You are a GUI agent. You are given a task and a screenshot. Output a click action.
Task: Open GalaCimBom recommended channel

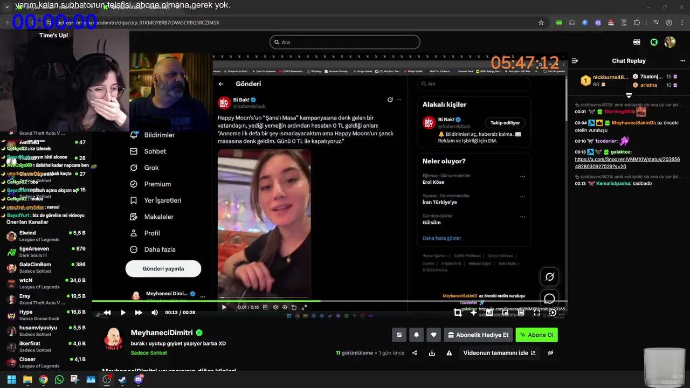(x=46, y=268)
